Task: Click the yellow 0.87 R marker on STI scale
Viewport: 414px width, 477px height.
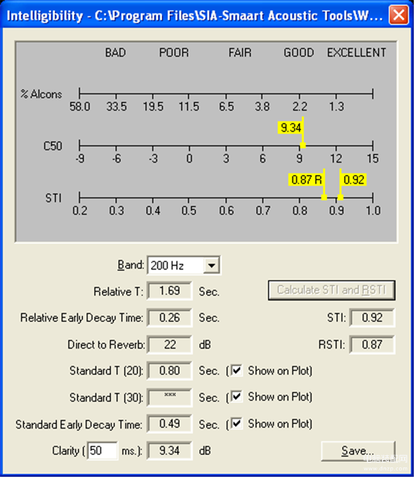Action: coord(305,180)
